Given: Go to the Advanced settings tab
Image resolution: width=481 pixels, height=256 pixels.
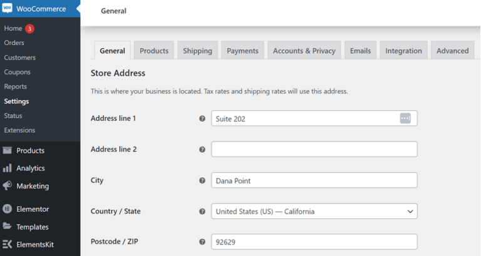Looking at the screenshot, I should pyautogui.click(x=452, y=51).
